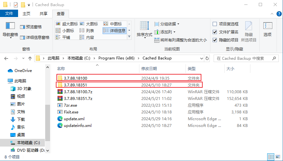Open the Navigation pane (导航窗格) button
This screenshot has width=283, height=161.
point(10,30)
